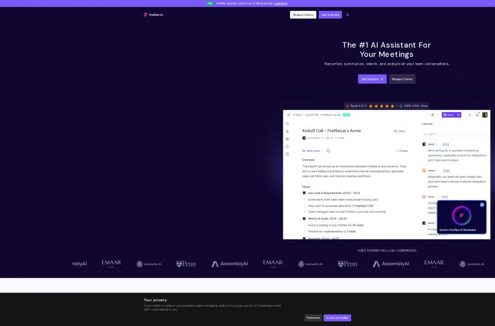Image resolution: width=495 pixels, height=326 pixels.
Task: Open the Learn More link in the banner
Action: click(281, 3)
